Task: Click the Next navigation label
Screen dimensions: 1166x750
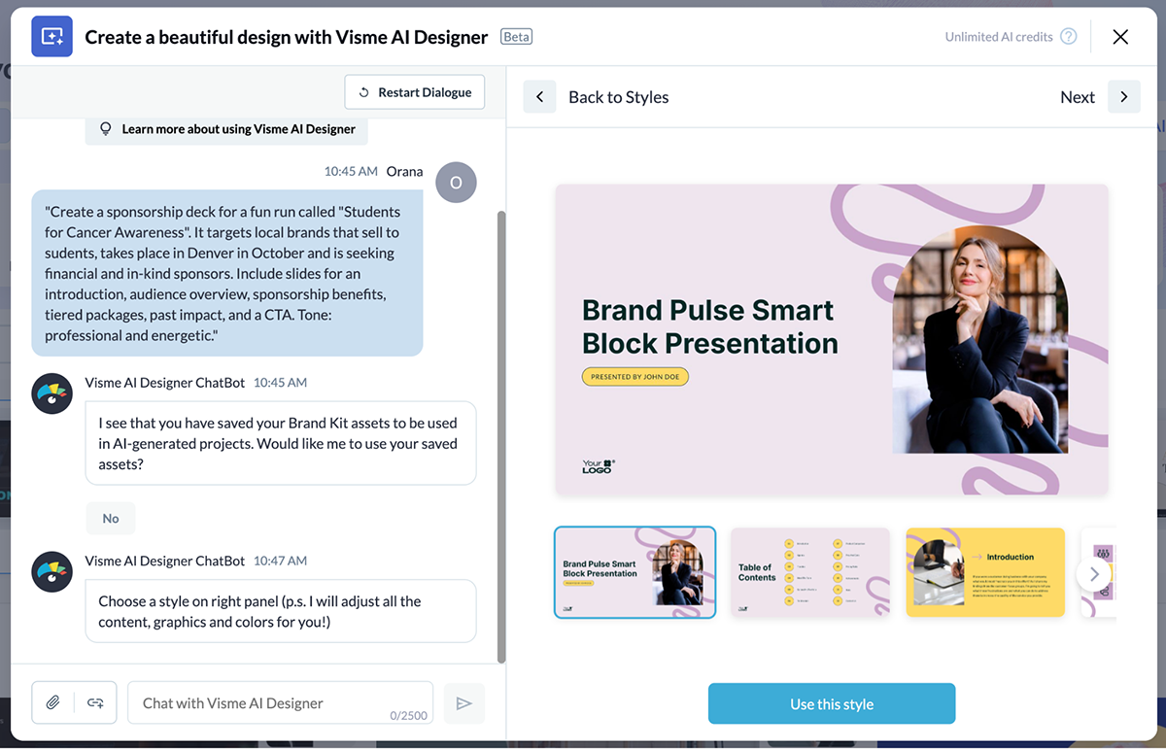Action: pyautogui.click(x=1078, y=96)
